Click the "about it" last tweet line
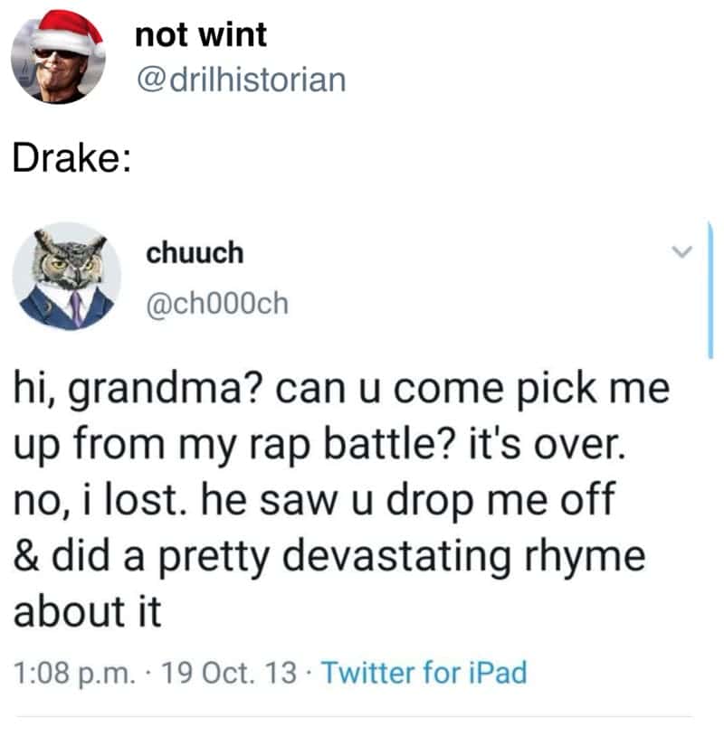The width and height of the screenshot is (724, 736). tap(86, 611)
